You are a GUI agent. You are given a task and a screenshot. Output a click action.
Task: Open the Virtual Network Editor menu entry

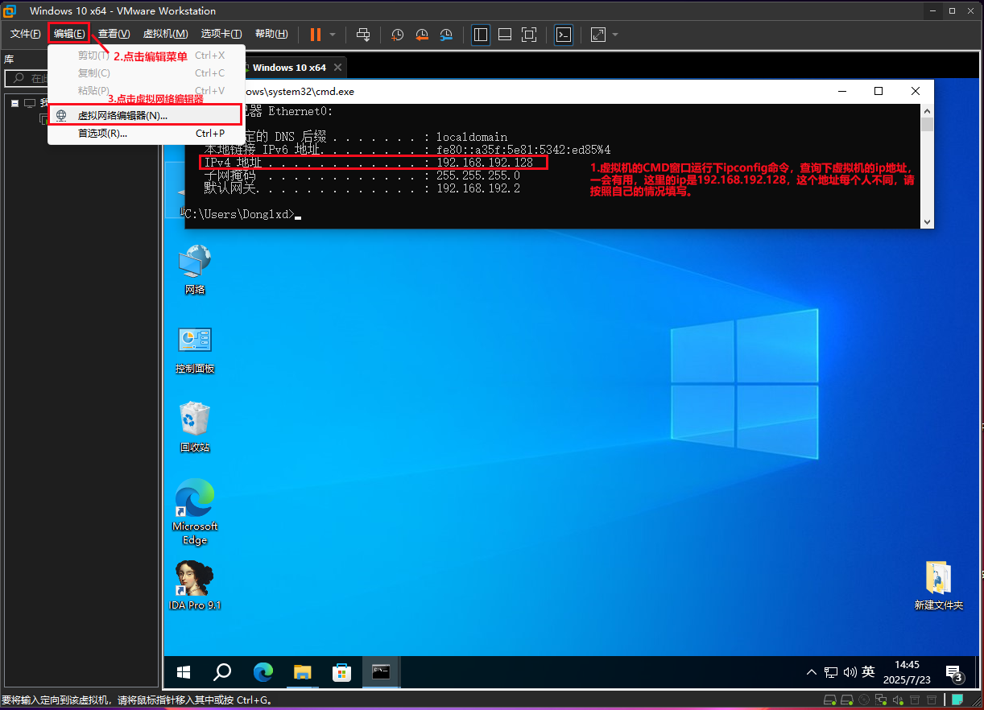[122, 115]
